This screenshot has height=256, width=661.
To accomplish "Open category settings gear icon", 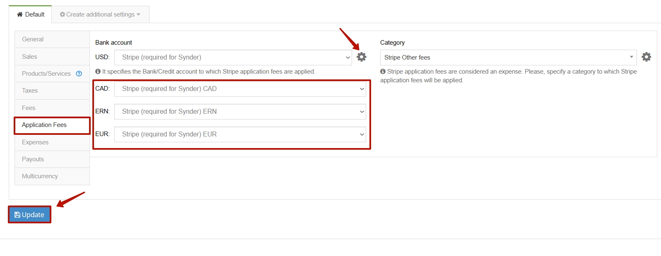I will point(647,57).
